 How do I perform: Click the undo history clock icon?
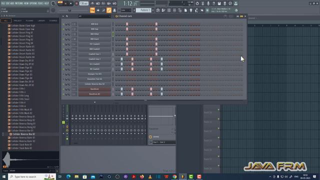pyautogui.click(x=197, y=3)
